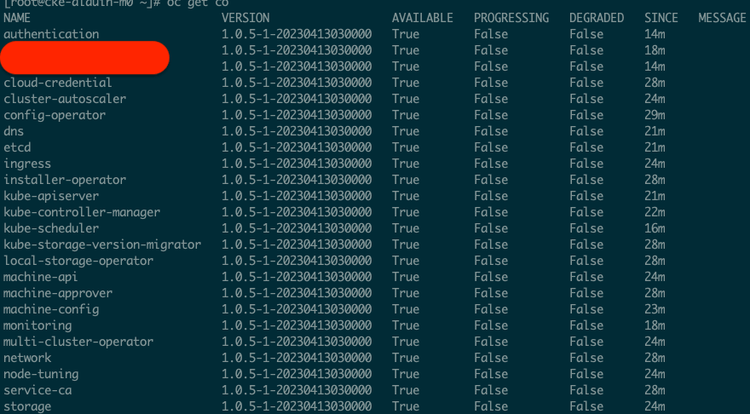Image resolution: width=750 pixels, height=414 pixels.
Task: Select the cluster-autoscaler entry
Action: (x=65, y=99)
